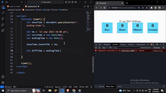
Task: Run the file using play icon
Action: 85,6
